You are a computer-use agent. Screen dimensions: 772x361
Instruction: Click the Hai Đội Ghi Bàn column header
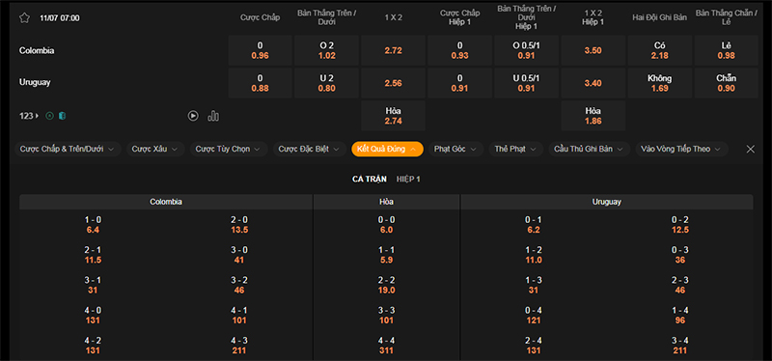coord(660,17)
